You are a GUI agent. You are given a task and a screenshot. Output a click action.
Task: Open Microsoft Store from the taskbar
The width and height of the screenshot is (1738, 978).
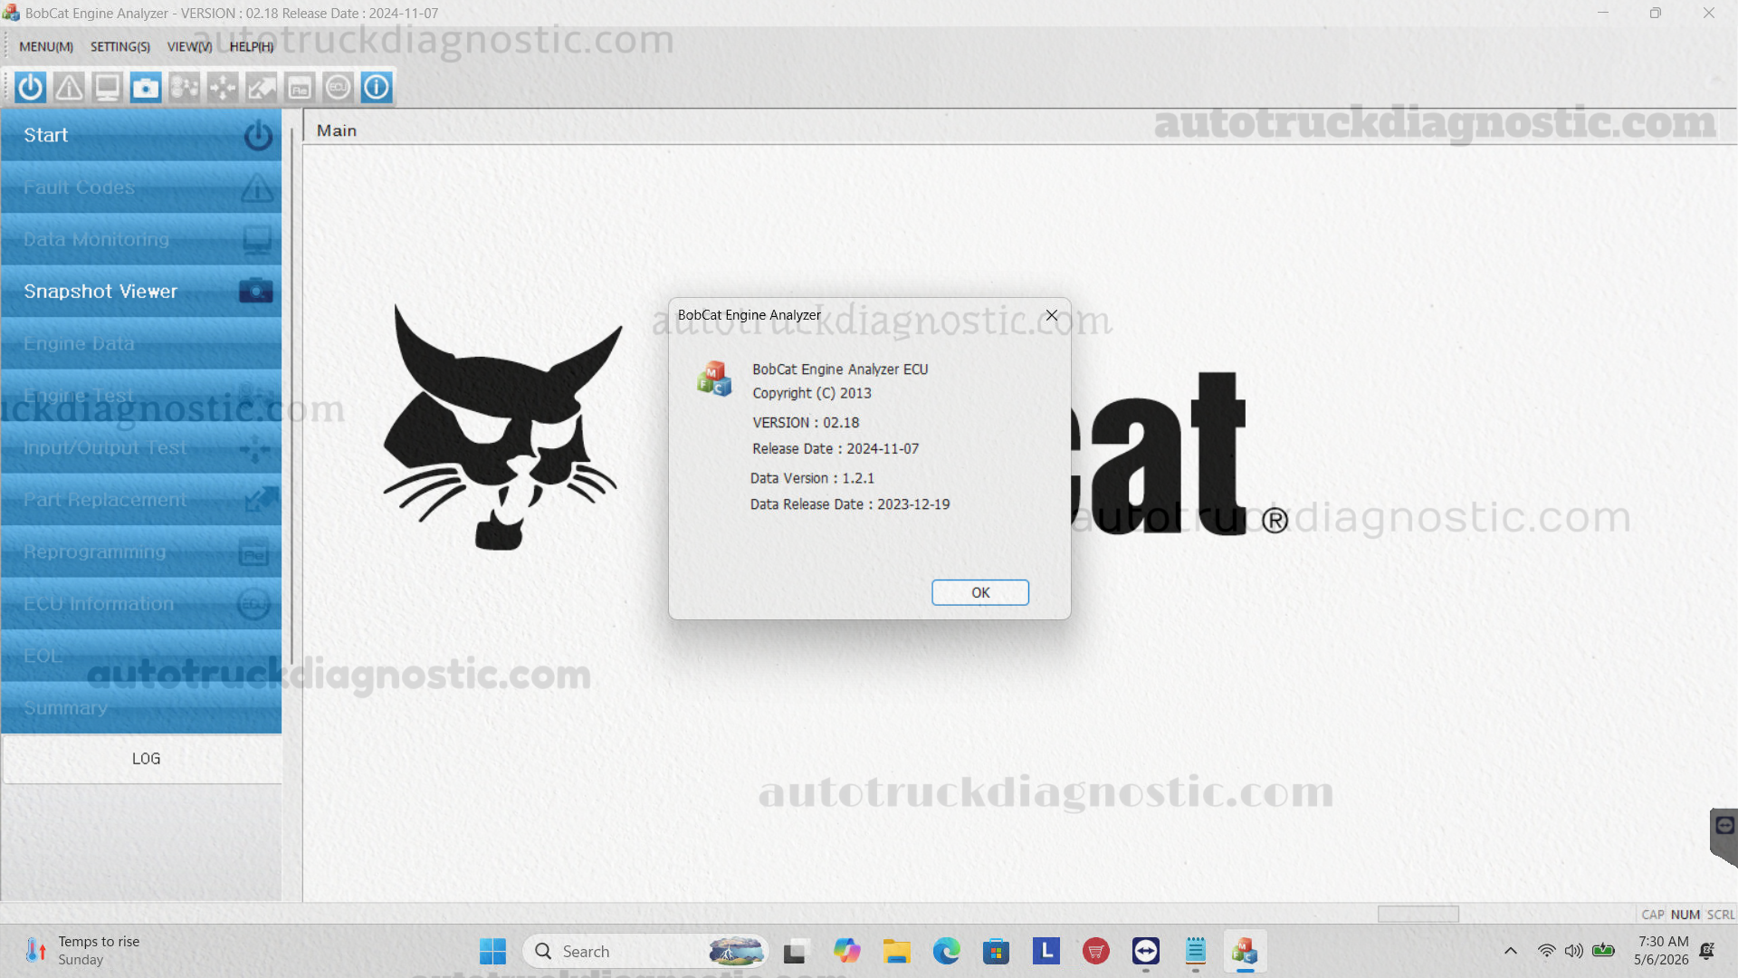pyautogui.click(x=996, y=951)
